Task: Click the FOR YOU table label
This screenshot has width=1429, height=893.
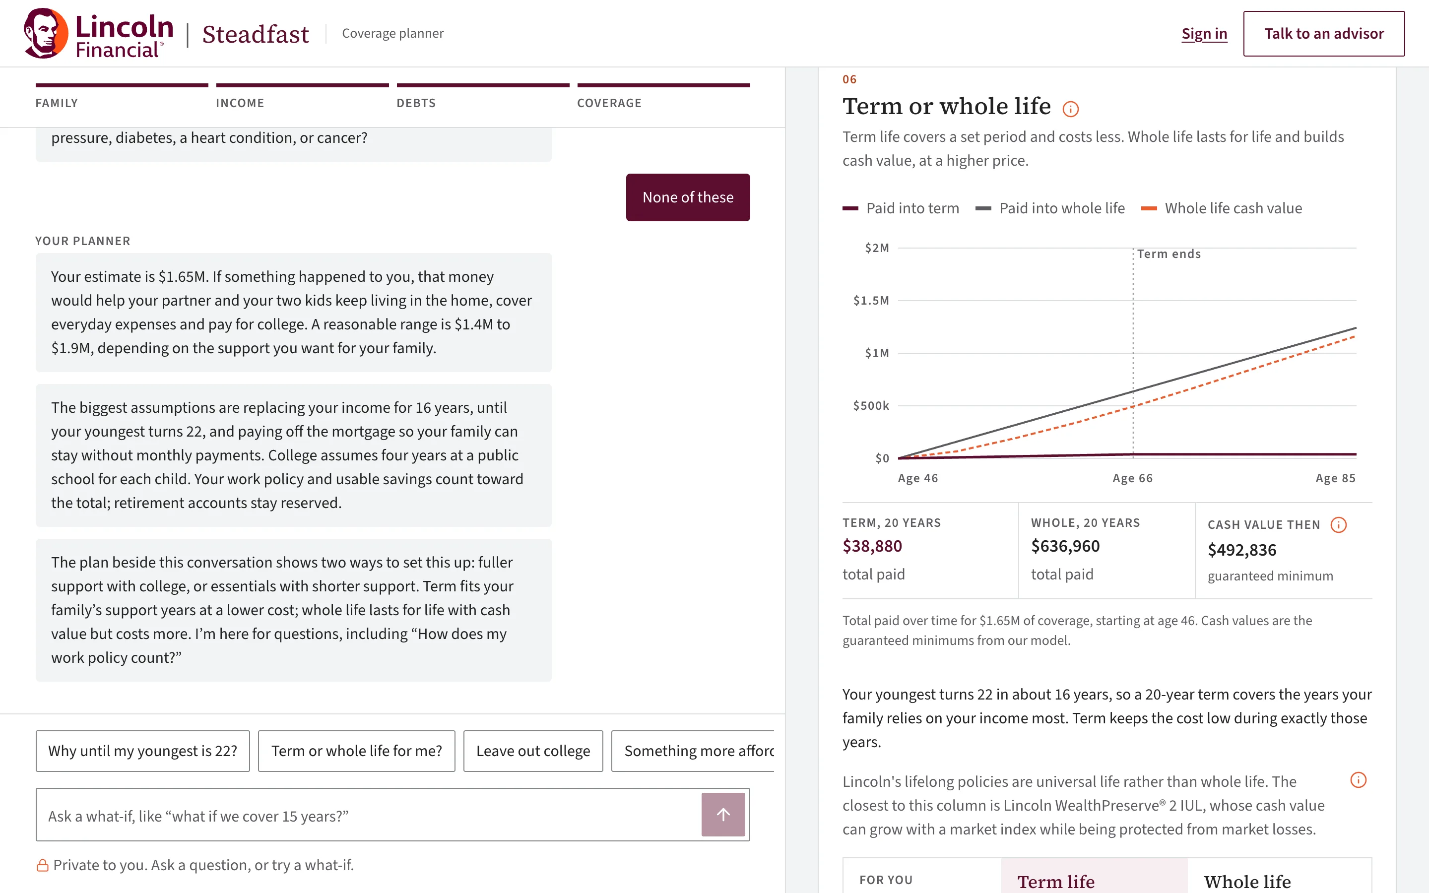Action: pyautogui.click(x=886, y=880)
